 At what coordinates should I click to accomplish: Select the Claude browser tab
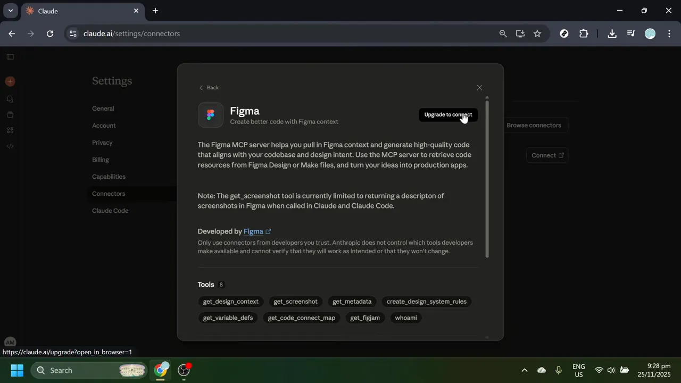pyautogui.click(x=82, y=11)
